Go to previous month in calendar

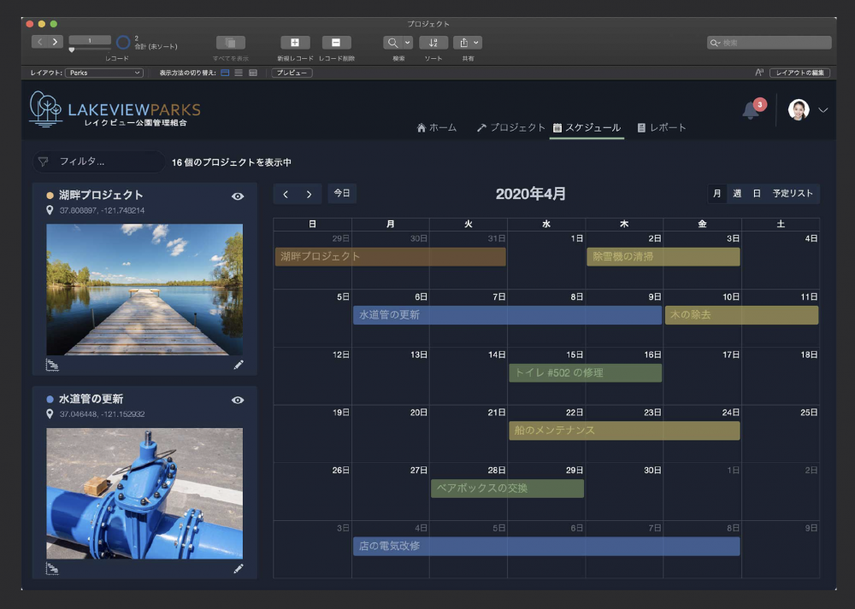tap(286, 194)
